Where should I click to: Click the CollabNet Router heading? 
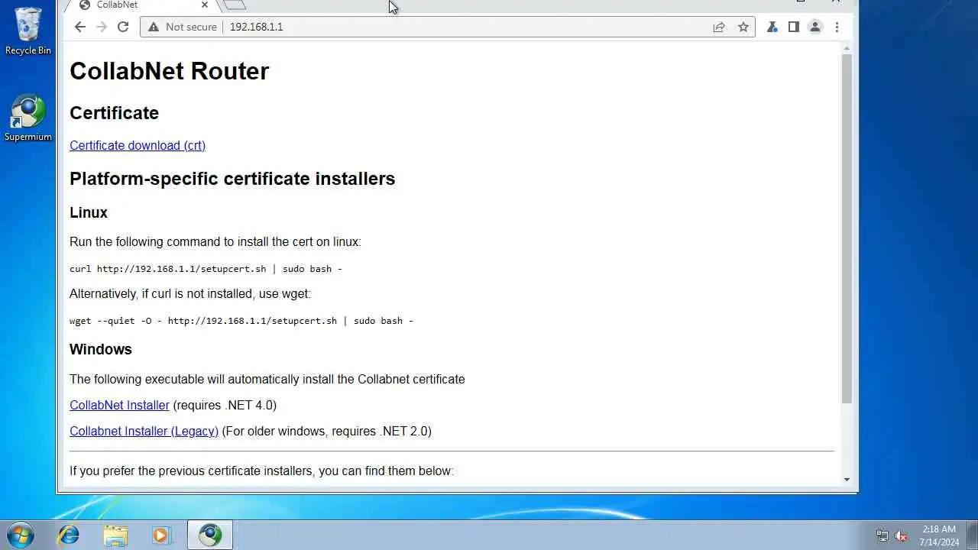pos(170,71)
